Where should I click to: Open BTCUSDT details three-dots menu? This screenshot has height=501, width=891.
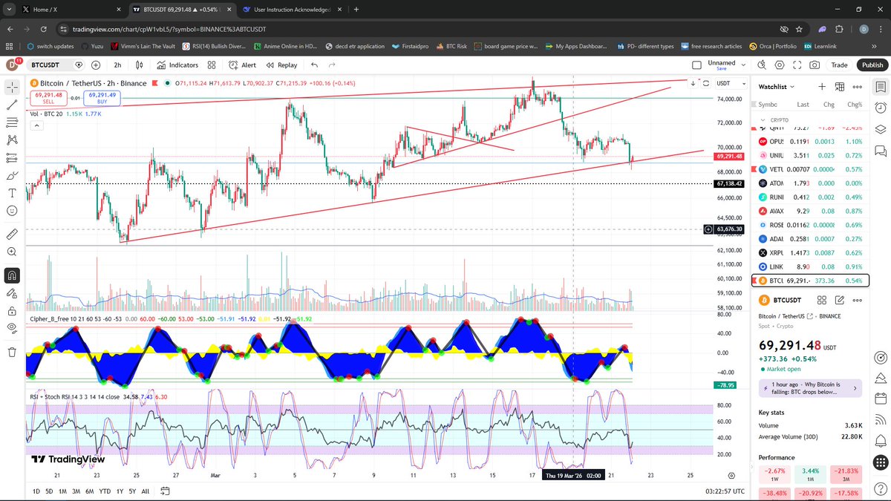(x=858, y=301)
